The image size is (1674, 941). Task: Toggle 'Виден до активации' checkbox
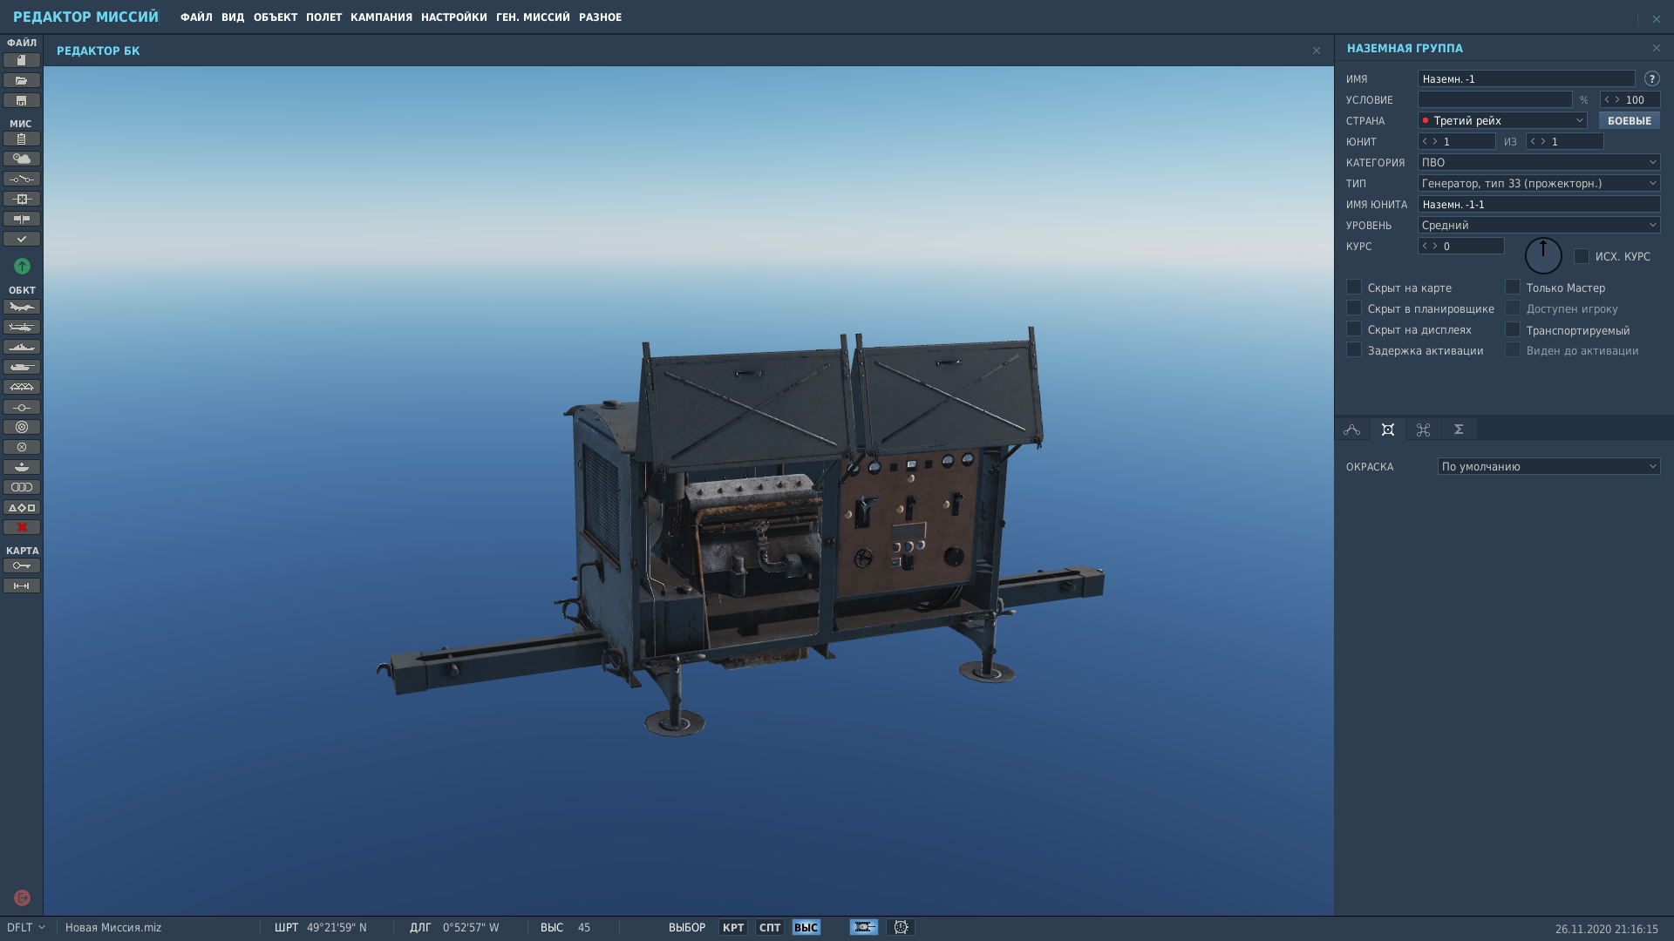[1513, 349]
